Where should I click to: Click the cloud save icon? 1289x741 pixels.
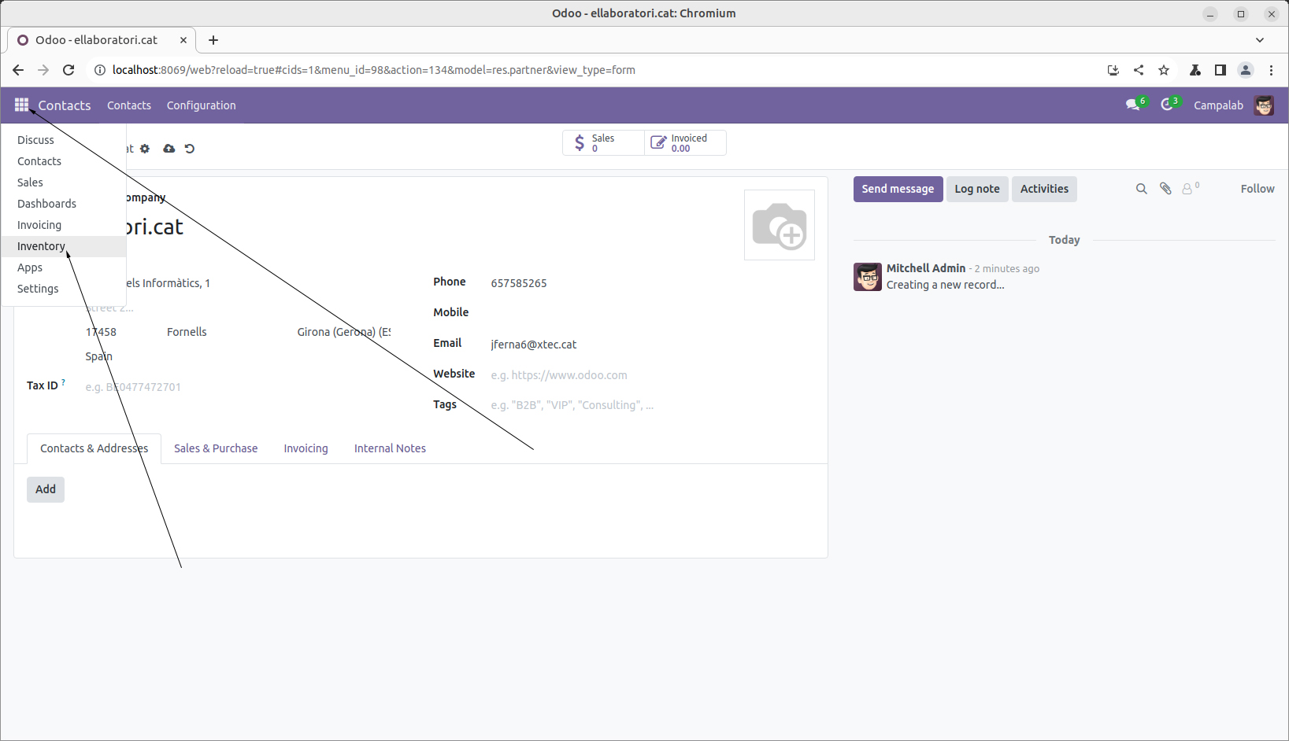pyautogui.click(x=169, y=149)
